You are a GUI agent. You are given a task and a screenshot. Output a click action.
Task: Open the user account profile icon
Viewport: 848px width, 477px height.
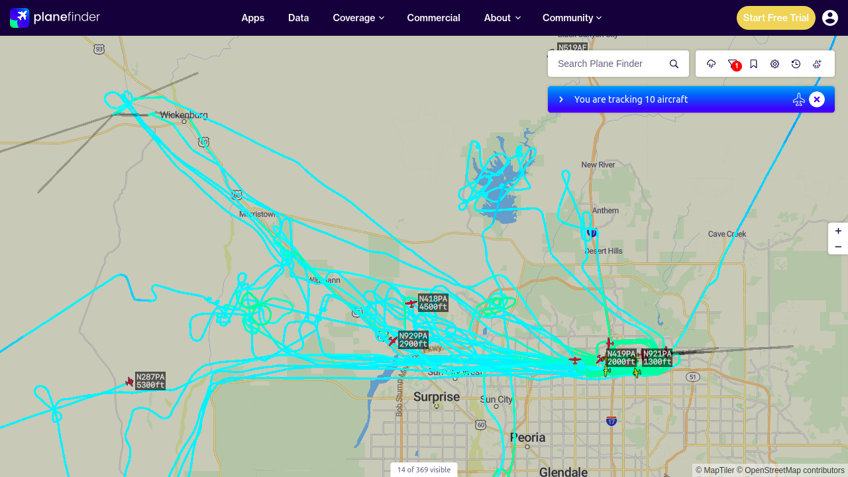[830, 18]
